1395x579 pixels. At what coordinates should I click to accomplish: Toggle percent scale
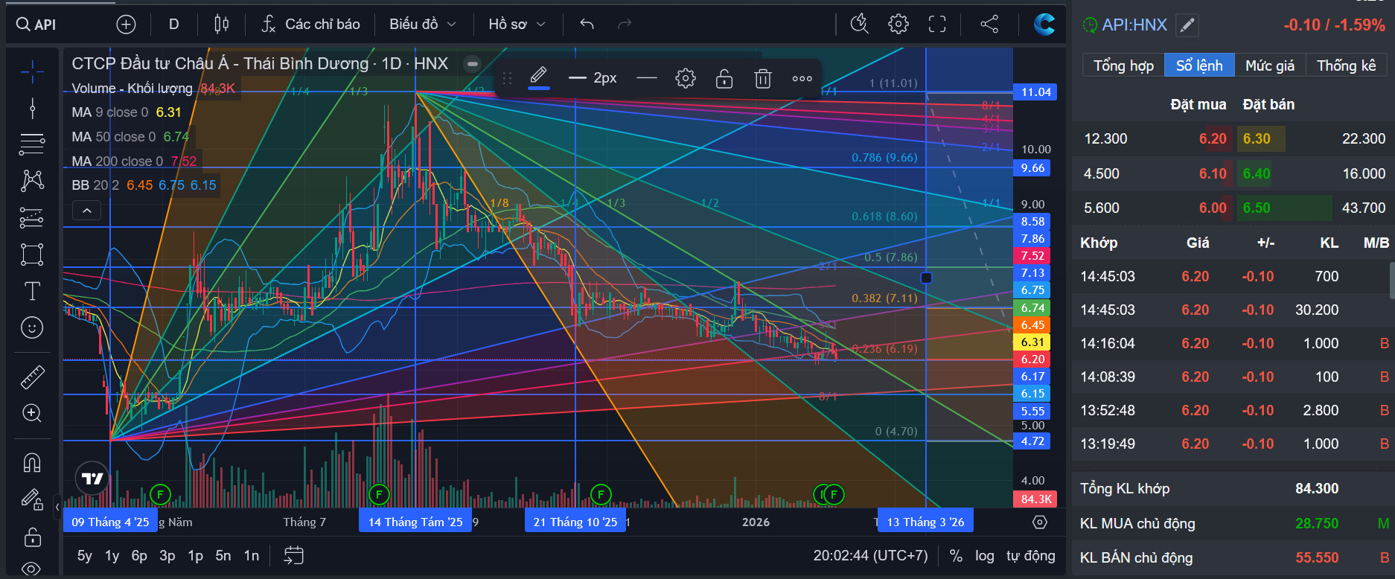click(957, 556)
